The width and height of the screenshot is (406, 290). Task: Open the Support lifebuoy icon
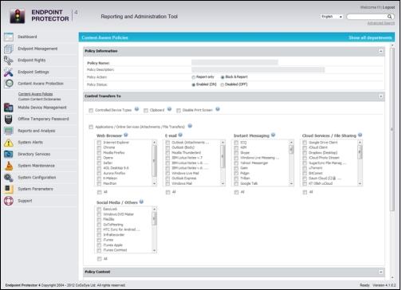pyautogui.click(x=9, y=201)
